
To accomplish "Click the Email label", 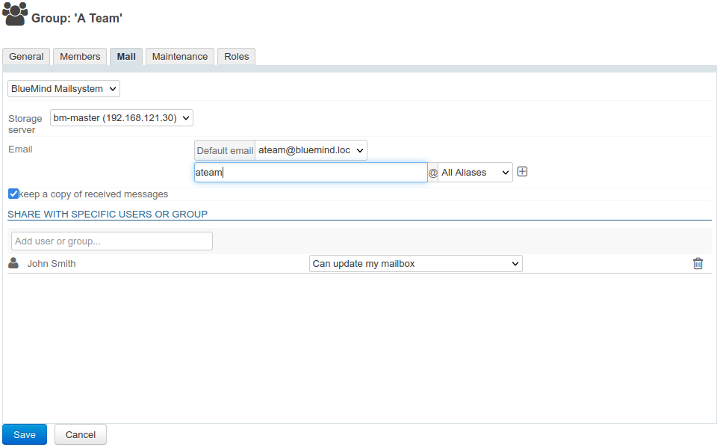I will pyautogui.click(x=20, y=149).
